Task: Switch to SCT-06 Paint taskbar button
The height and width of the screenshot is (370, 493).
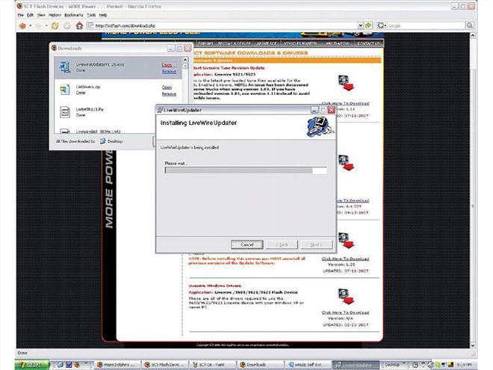Action: tap(213, 365)
